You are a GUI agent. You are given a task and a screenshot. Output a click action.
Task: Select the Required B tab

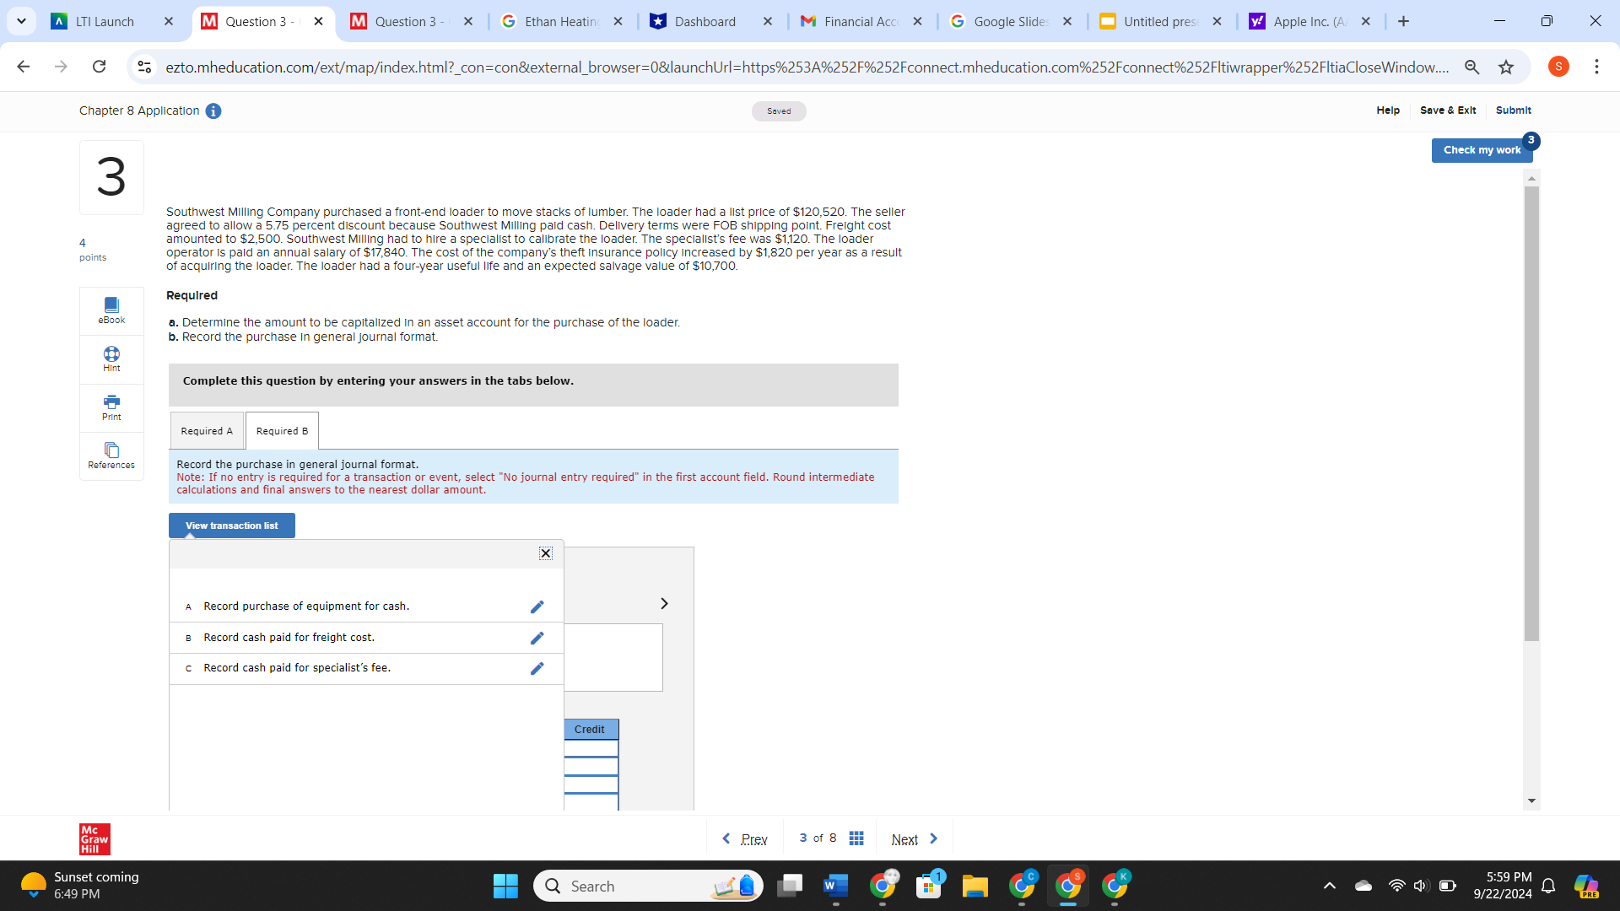click(282, 430)
